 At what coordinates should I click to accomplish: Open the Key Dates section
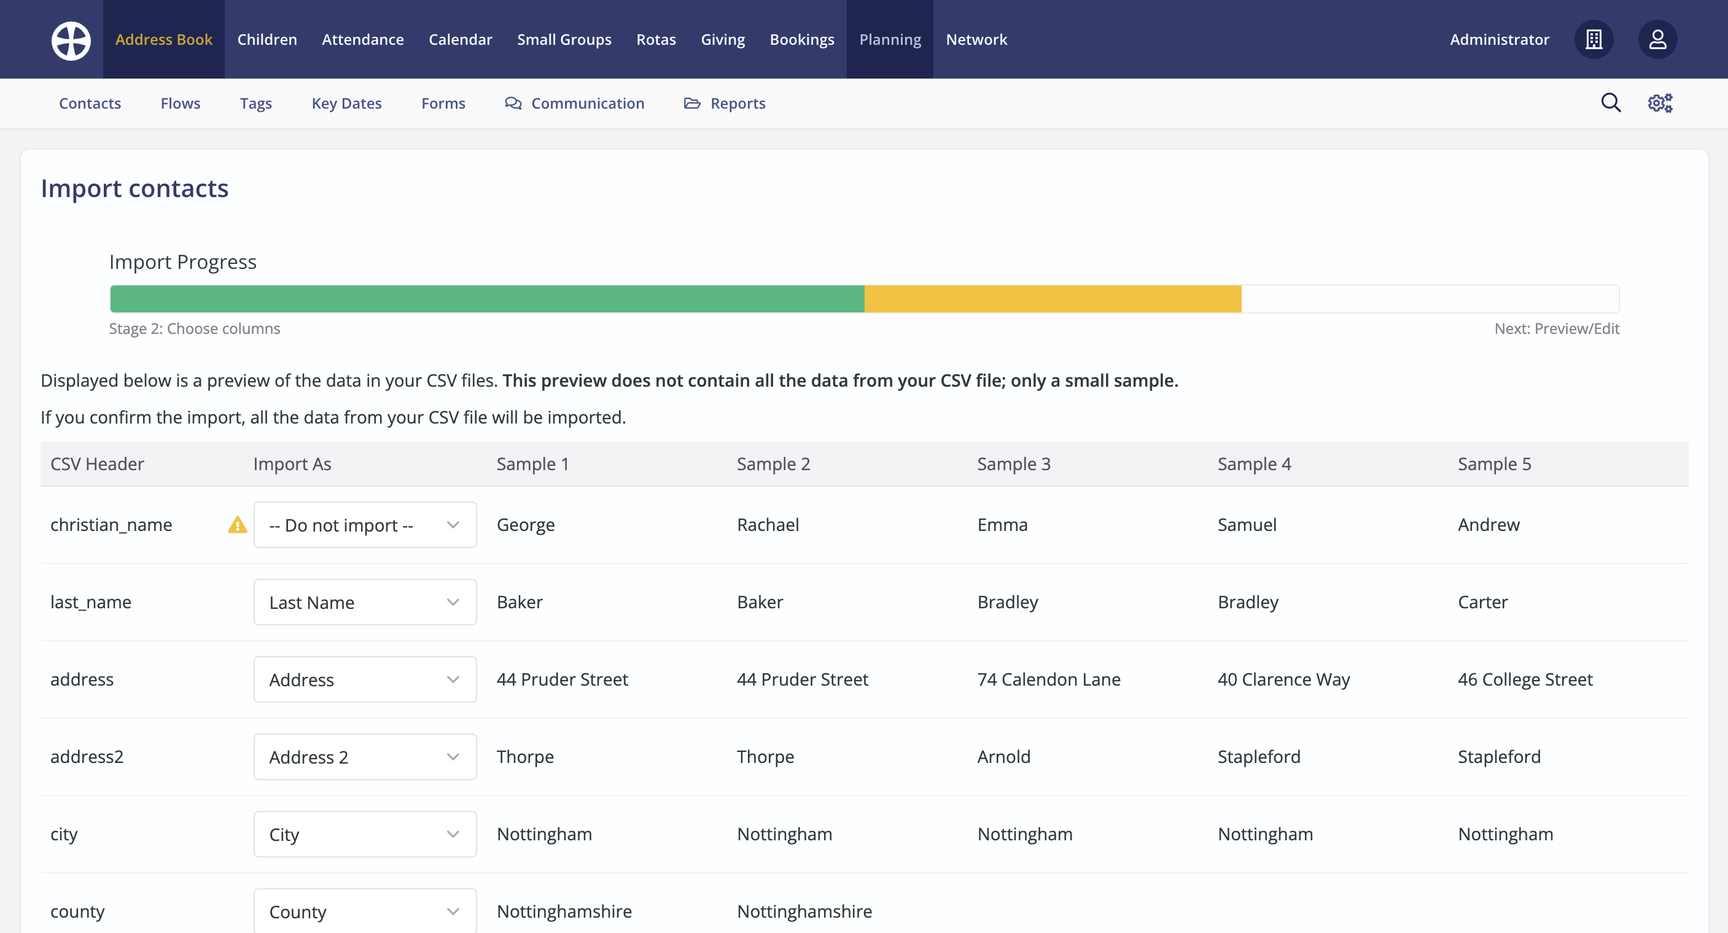(x=346, y=103)
